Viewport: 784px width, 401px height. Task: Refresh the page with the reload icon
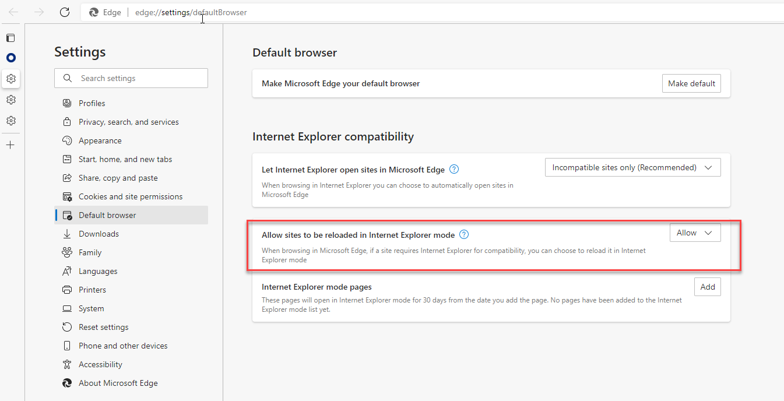pyautogui.click(x=65, y=12)
